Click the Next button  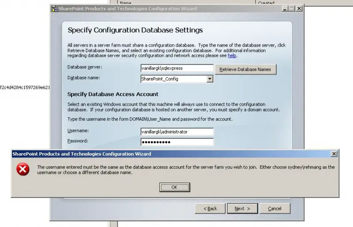click(242, 208)
